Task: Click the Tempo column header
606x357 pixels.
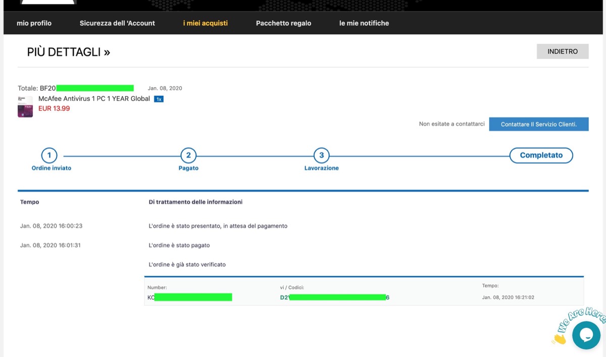Action: coord(29,202)
